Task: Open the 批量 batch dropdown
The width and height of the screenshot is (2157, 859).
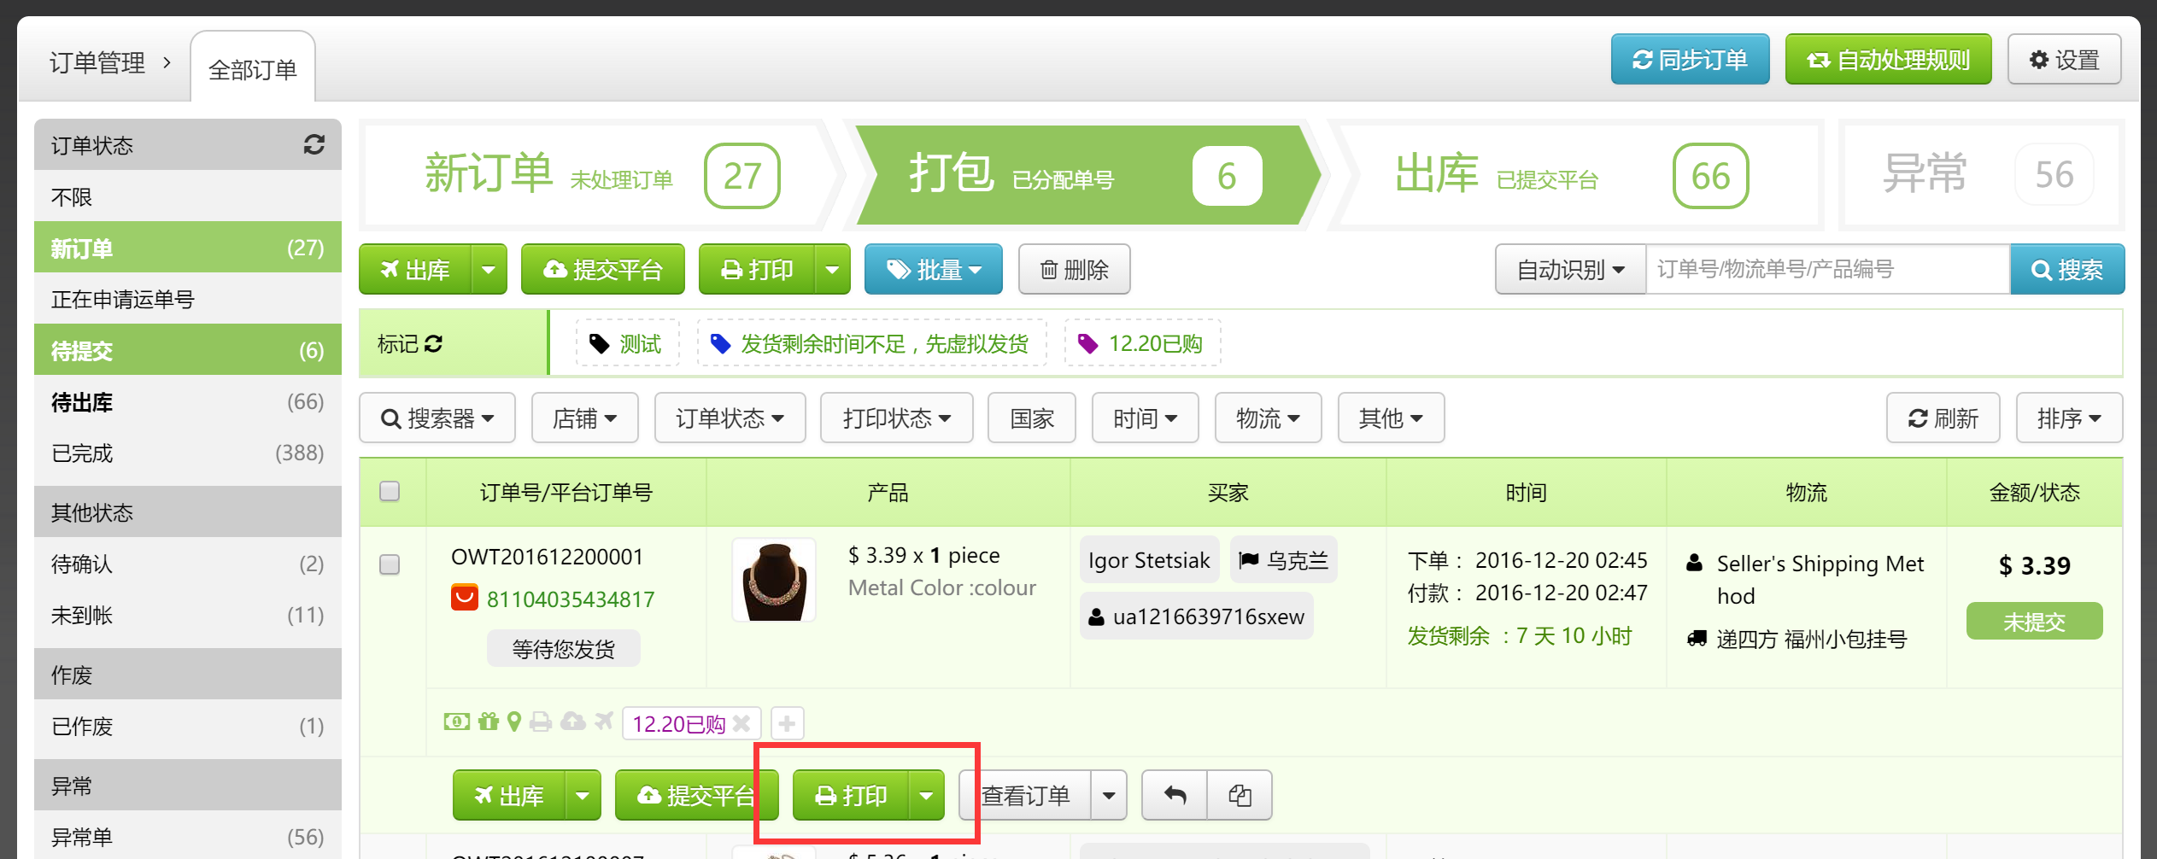Action: pyautogui.click(x=934, y=270)
